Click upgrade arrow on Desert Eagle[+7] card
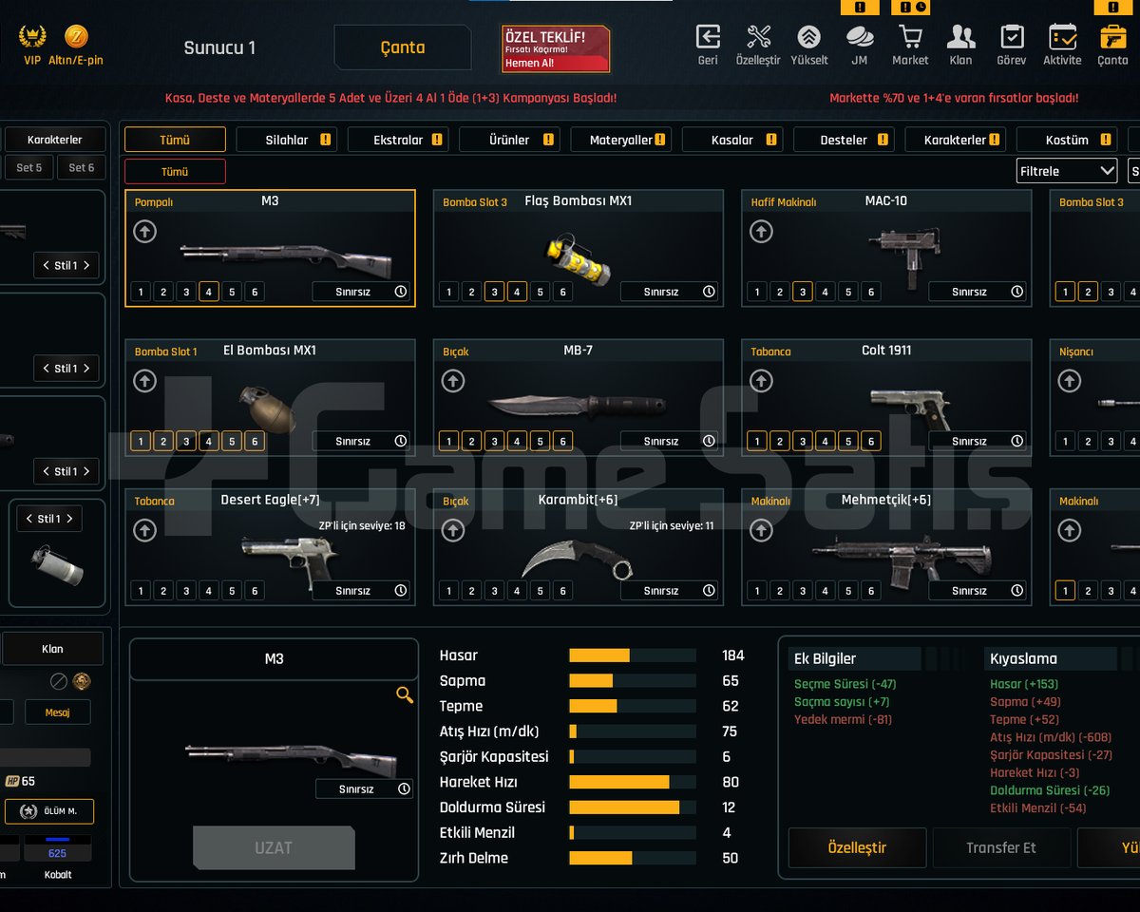The image size is (1140, 912). 144,530
